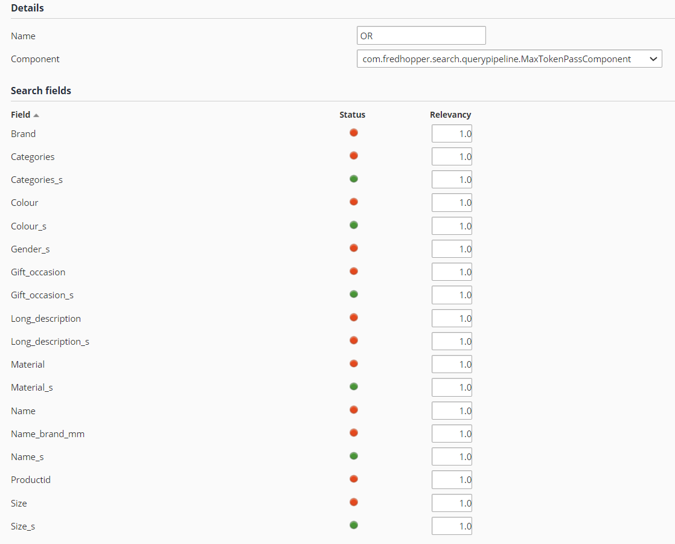
Task: Open the Component dropdown list
Action: 509,59
